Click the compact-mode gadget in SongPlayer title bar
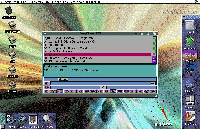Image resolution: width=200 pixels, height=129 pixels. tap(135, 33)
